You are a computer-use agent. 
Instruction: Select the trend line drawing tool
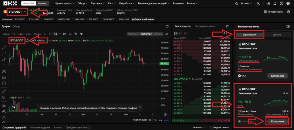(x=4, y=48)
